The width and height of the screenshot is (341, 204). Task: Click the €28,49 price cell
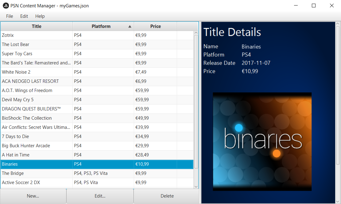coord(156,155)
